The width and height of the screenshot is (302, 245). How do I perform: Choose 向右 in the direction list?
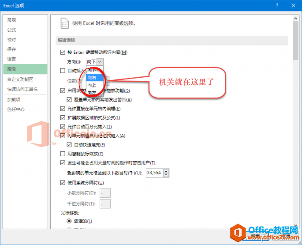click(x=95, y=78)
